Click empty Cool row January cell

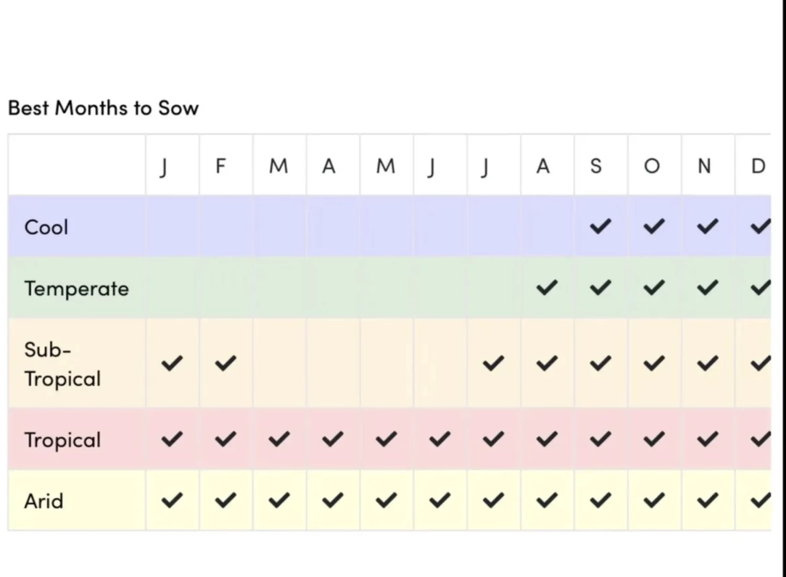(x=172, y=226)
